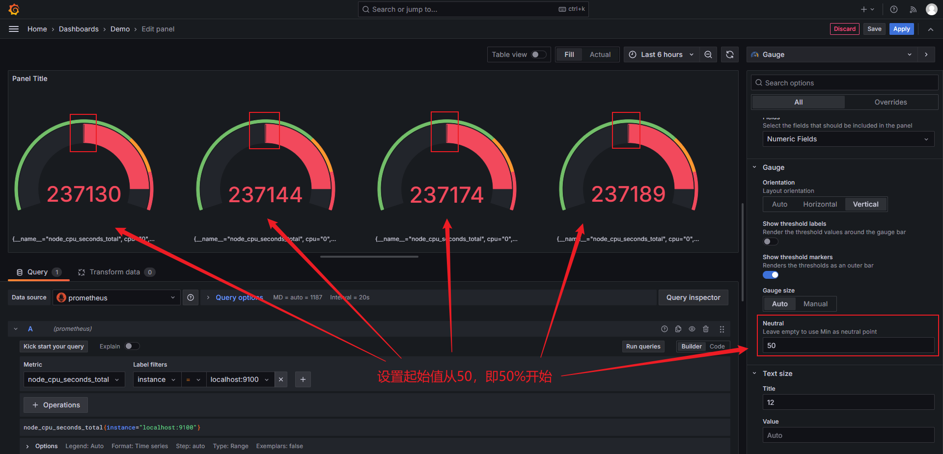Screen dimensions: 943x454
Task: Open the hamburger navigation menu
Action: [x=14, y=29]
